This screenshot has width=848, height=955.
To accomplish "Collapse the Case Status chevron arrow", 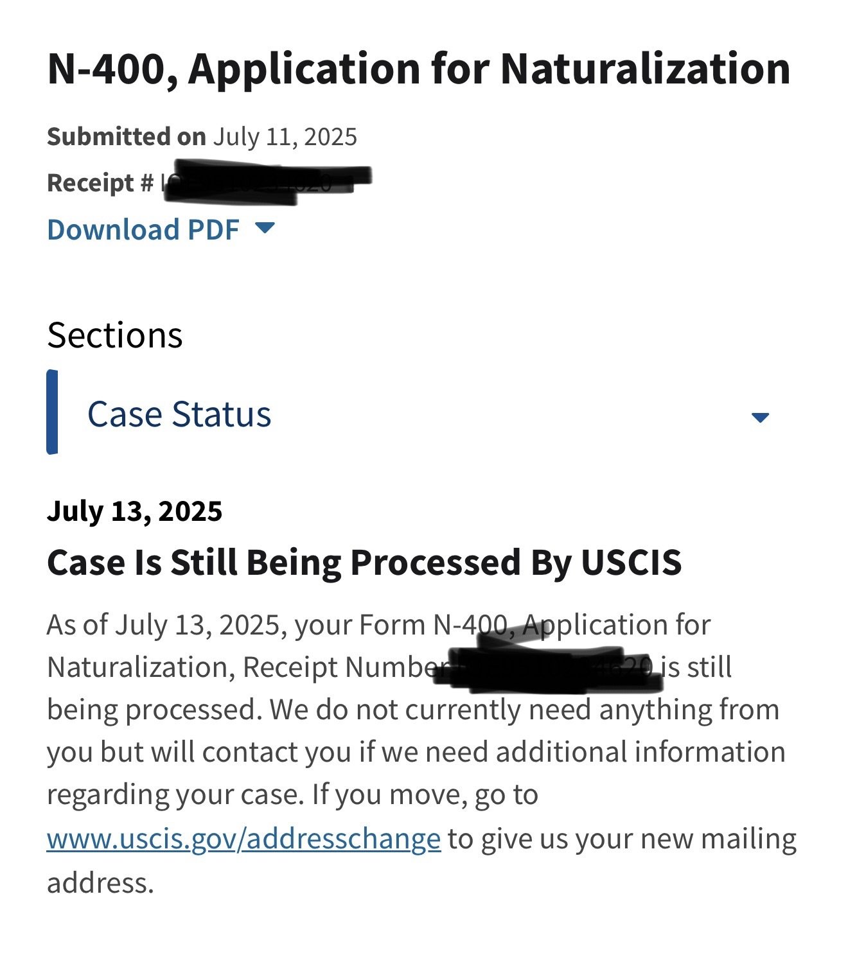I will [760, 417].
